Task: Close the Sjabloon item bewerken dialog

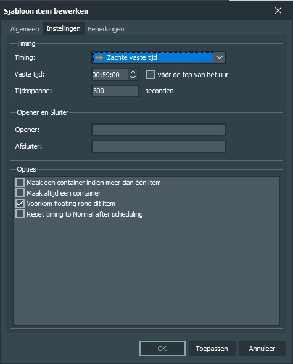Action: 278,10
